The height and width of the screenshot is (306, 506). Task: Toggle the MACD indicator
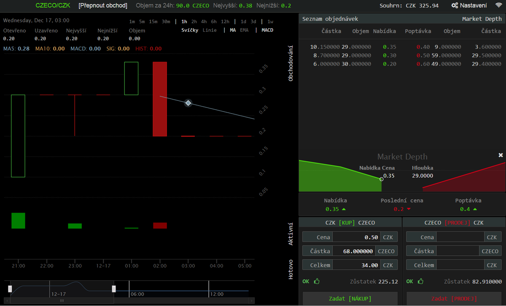[267, 30]
